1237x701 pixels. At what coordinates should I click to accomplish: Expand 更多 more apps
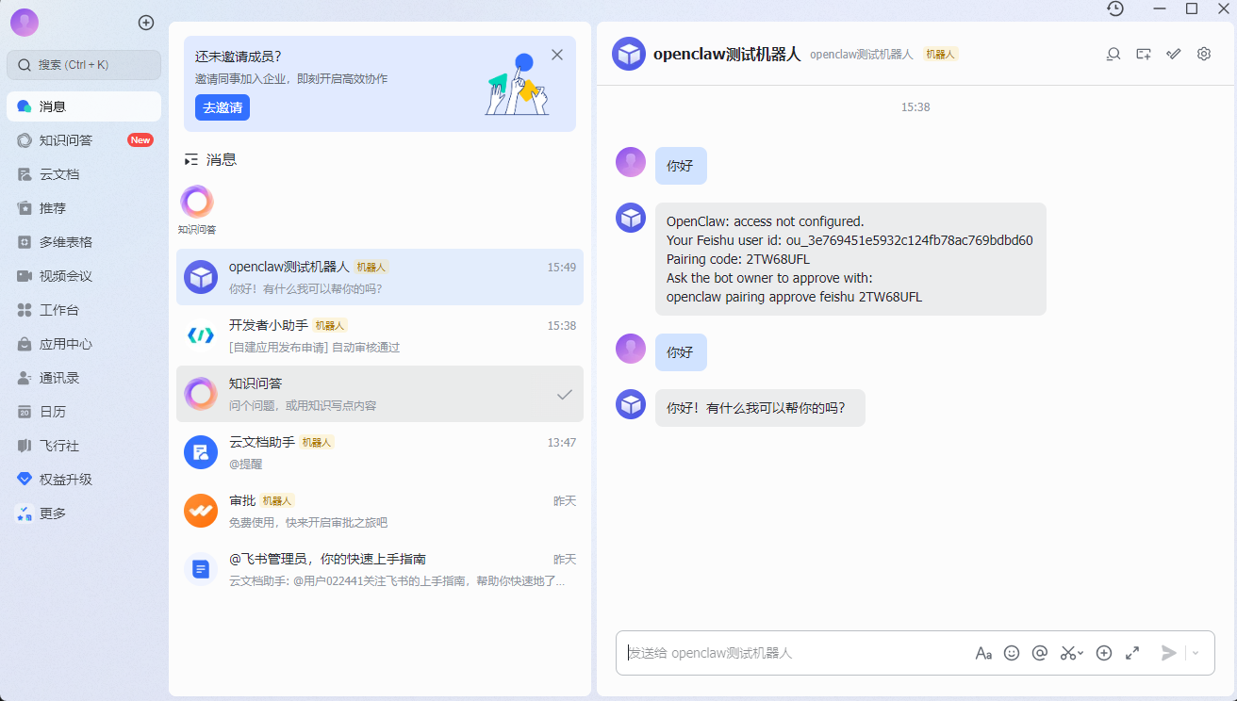click(84, 514)
